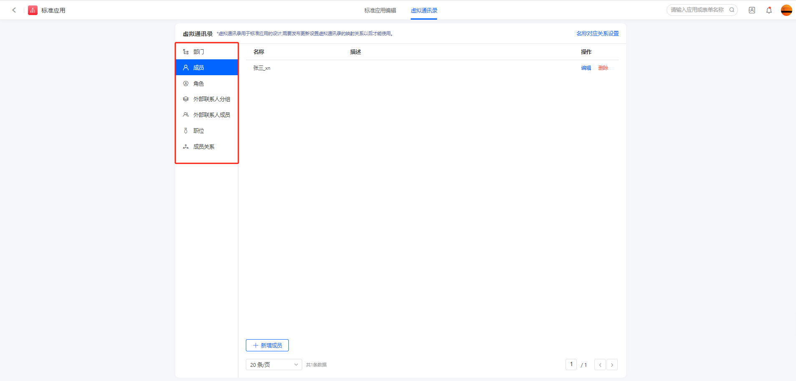Click 编辑 for 张三_xn
The width and height of the screenshot is (796, 381).
point(586,68)
